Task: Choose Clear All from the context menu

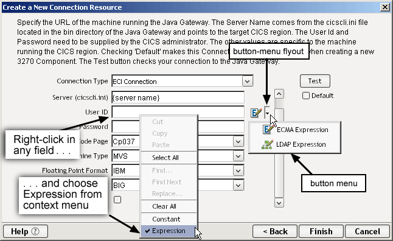Action: pos(169,206)
